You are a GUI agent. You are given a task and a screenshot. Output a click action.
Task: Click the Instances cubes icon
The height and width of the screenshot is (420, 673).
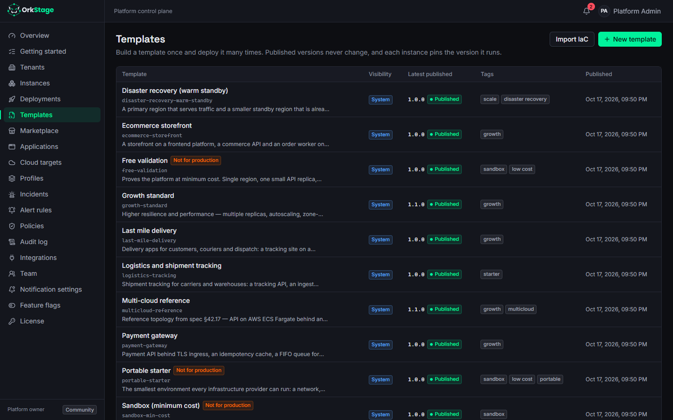[12, 83]
